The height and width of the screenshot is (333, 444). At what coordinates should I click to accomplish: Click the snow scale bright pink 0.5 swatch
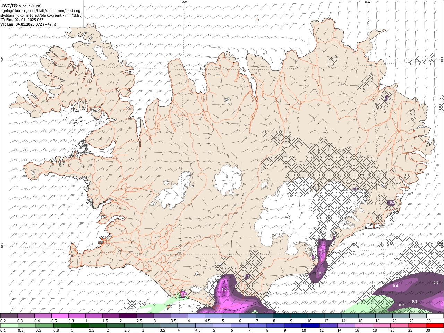coord(60,316)
